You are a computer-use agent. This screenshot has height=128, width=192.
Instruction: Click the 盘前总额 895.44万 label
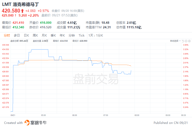click(19, 41)
